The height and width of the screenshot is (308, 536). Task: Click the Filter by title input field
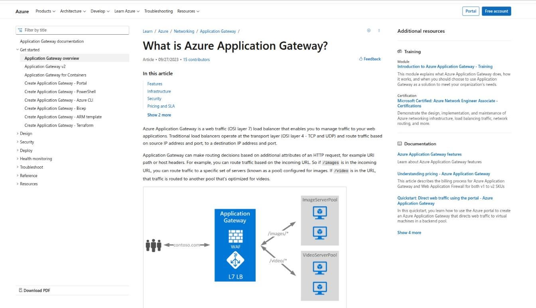[72, 30]
